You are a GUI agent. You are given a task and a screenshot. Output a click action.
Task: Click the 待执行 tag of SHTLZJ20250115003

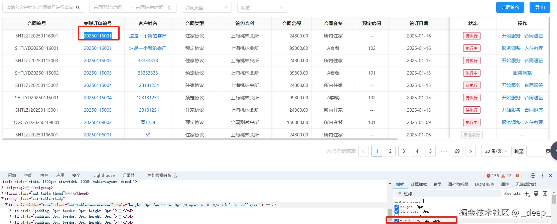click(471, 61)
